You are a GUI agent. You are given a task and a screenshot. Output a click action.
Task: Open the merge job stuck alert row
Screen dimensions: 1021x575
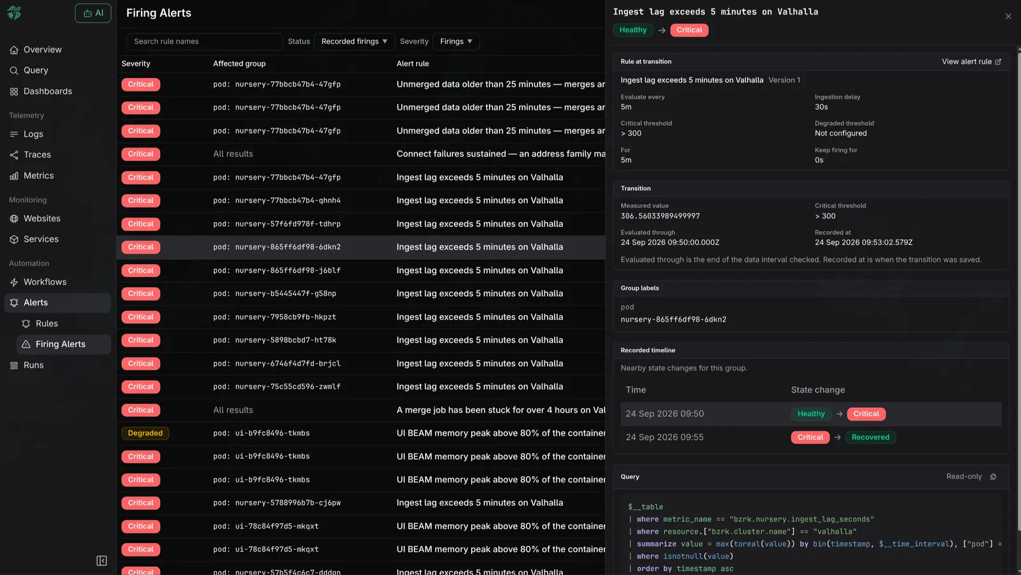pos(361,410)
